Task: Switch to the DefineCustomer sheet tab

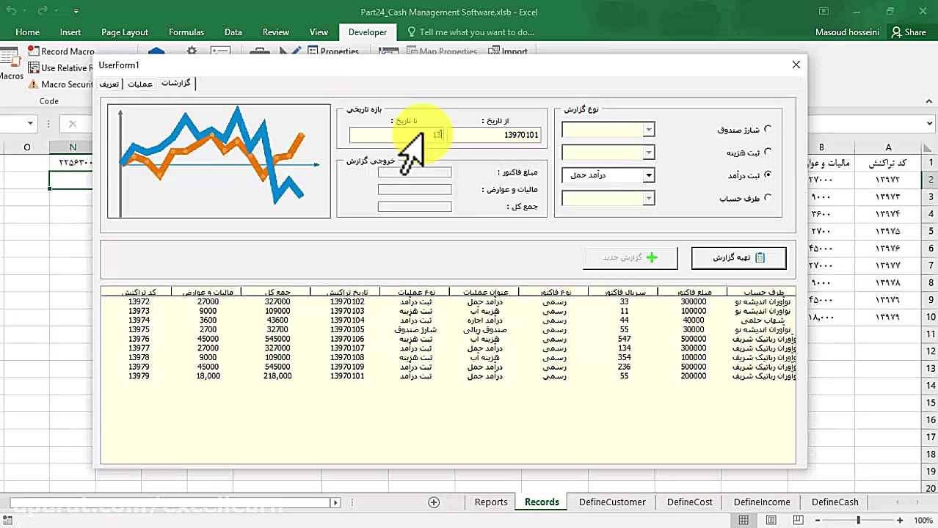Action: 612,502
